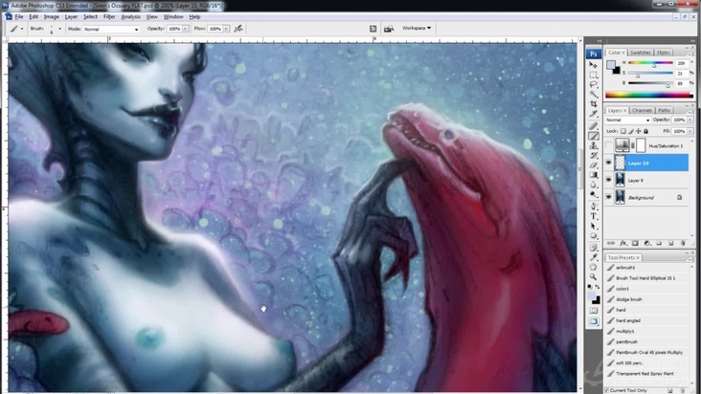
Task: Toggle lock transparent pixels
Action: click(623, 131)
